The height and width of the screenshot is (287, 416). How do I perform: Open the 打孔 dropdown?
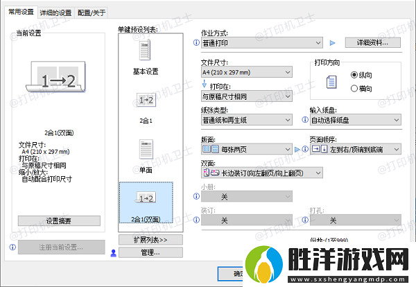pos(356,220)
